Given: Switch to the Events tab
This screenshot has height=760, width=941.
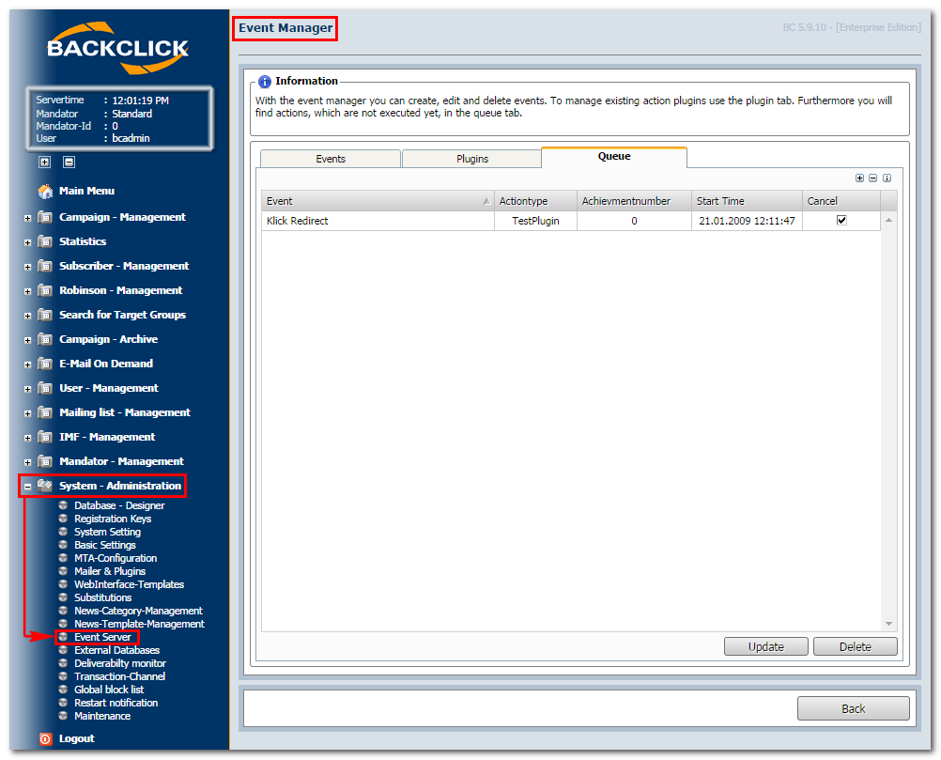Looking at the screenshot, I should click(x=331, y=159).
